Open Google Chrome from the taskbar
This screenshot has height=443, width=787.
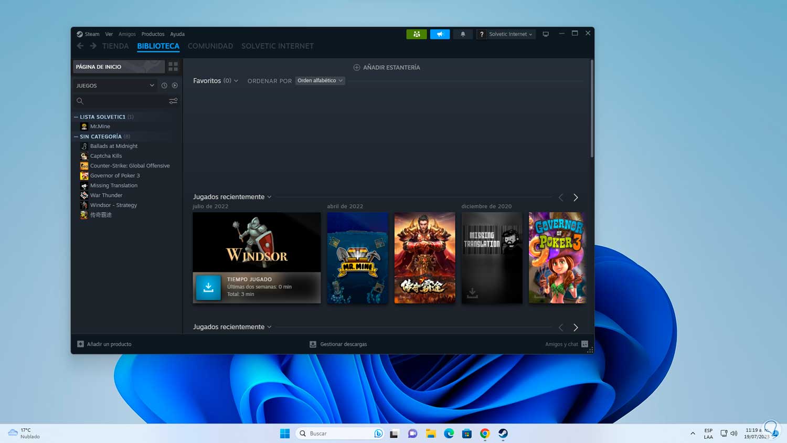(485, 434)
